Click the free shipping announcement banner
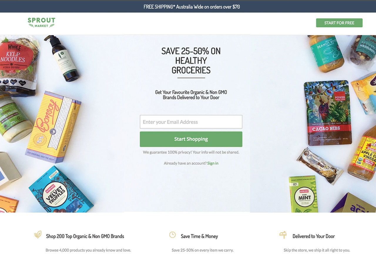Screen dimensions: 376x276 tap(188, 6)
